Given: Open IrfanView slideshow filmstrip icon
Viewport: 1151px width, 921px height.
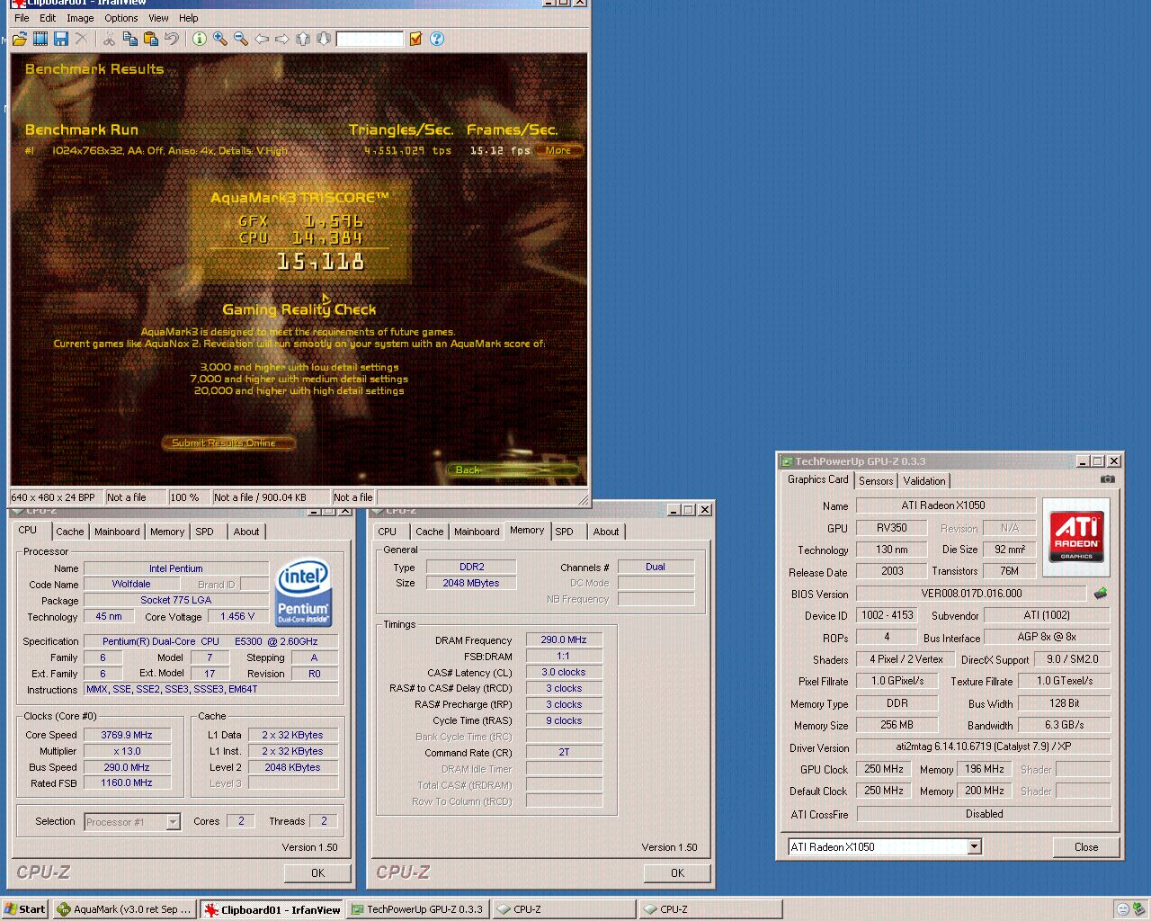Looking at the screenshot, I should pos(40,39).
